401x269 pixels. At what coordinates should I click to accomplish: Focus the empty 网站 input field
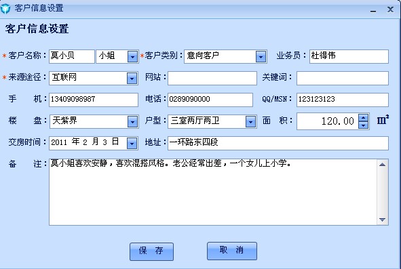pyautogui.click(x=212, y=78)
